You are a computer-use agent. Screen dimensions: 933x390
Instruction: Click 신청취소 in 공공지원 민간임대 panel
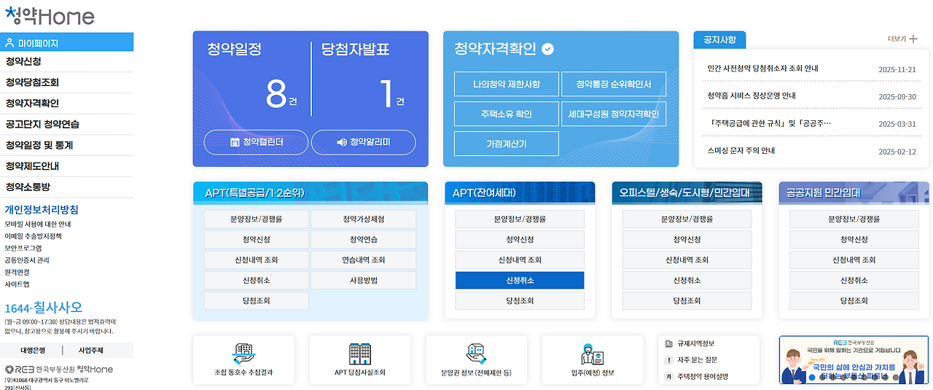click(x=854, y=280)
